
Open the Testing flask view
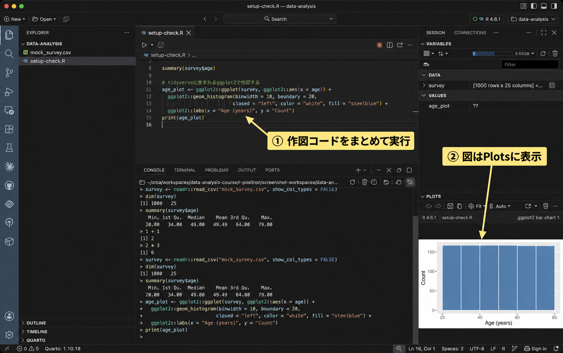pyautogui.click(x=9, y=148)
